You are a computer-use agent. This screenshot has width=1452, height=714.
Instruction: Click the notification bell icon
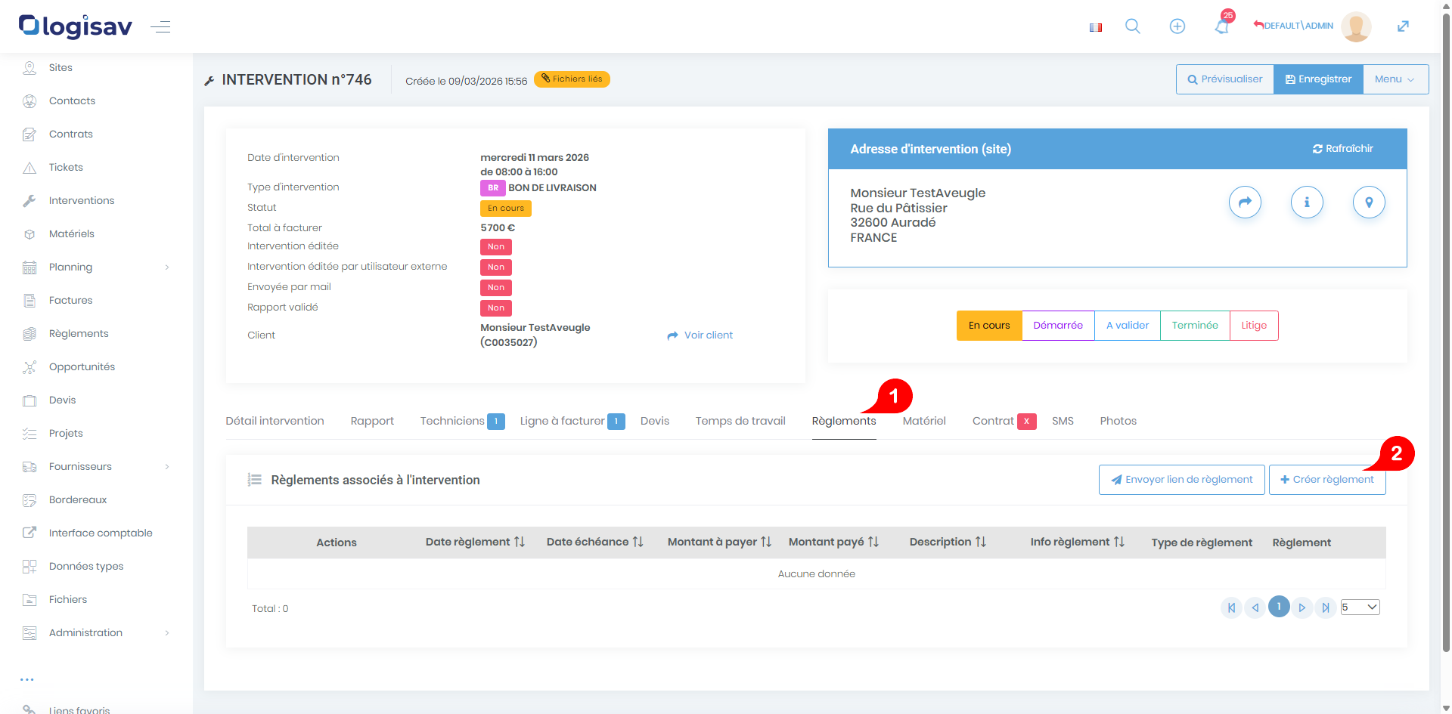[1221, 27]
